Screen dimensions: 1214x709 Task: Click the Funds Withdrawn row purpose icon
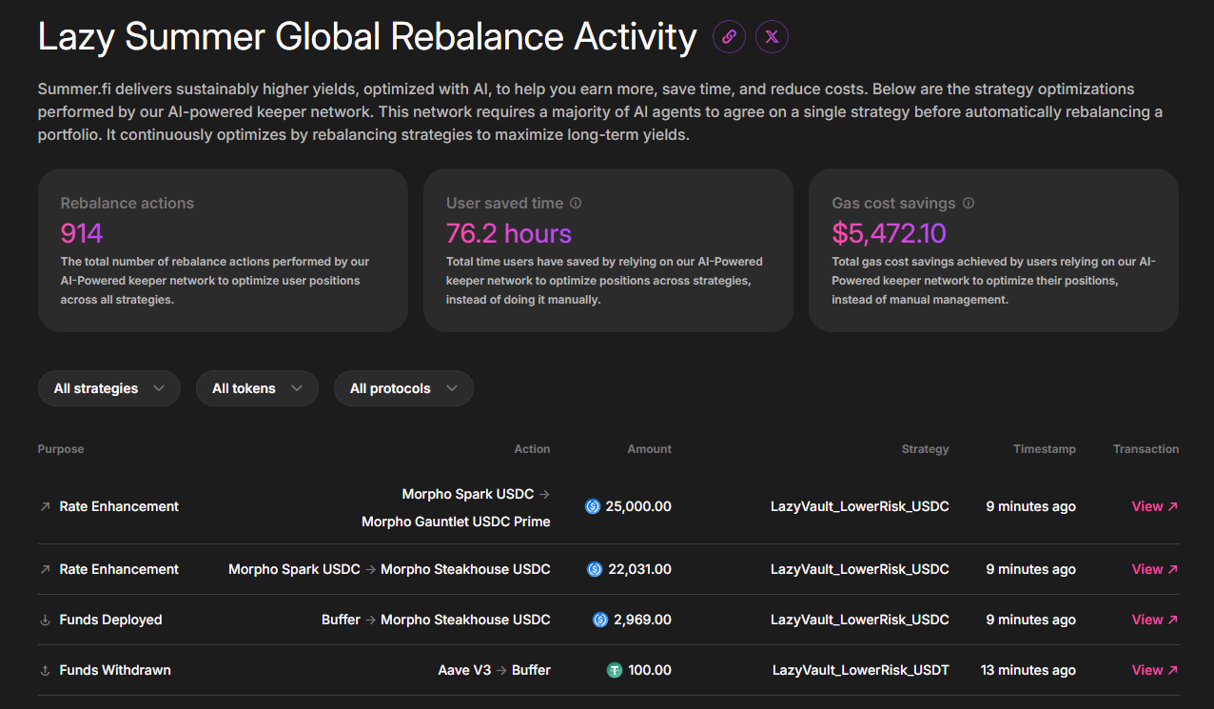(x=45, y=670)
